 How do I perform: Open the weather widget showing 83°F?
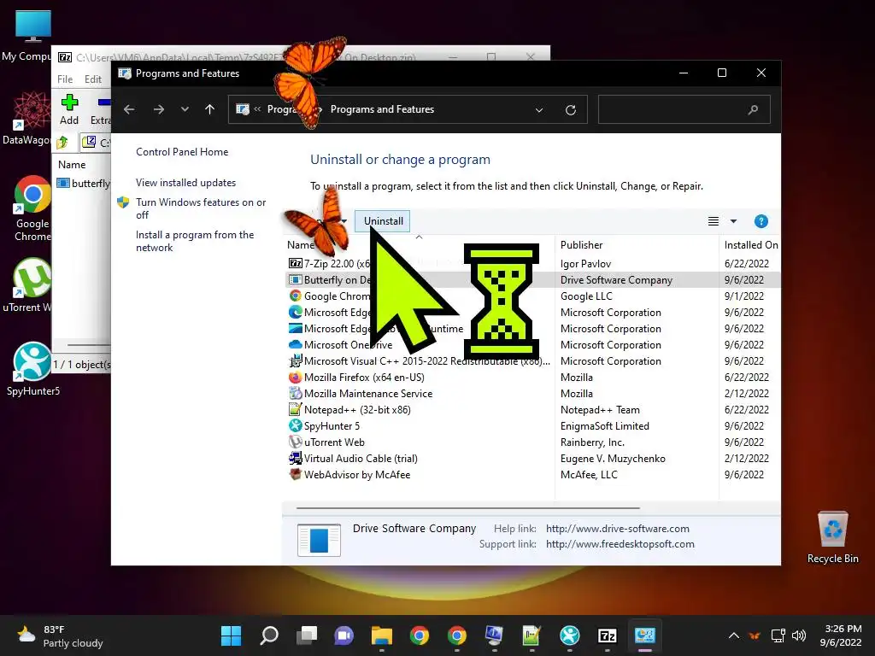(x=60, y=635)
